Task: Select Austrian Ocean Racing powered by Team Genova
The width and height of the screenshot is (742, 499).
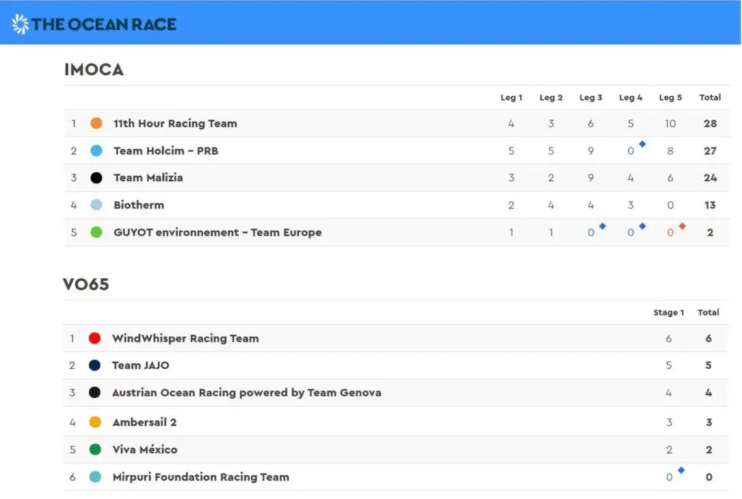Action: (247, 392)
